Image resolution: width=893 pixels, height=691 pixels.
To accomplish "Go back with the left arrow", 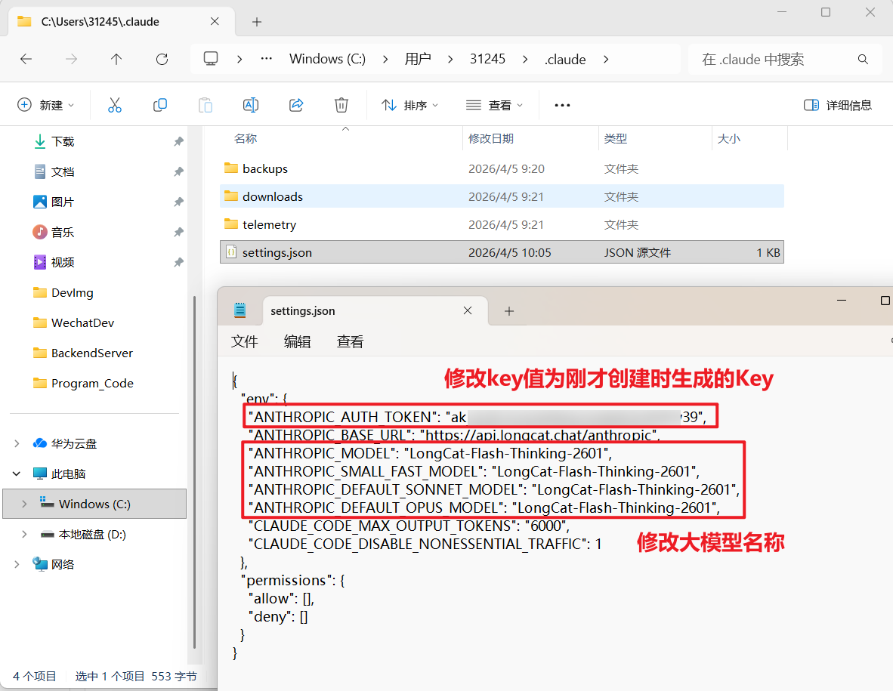I will click(x=26, y=59).
